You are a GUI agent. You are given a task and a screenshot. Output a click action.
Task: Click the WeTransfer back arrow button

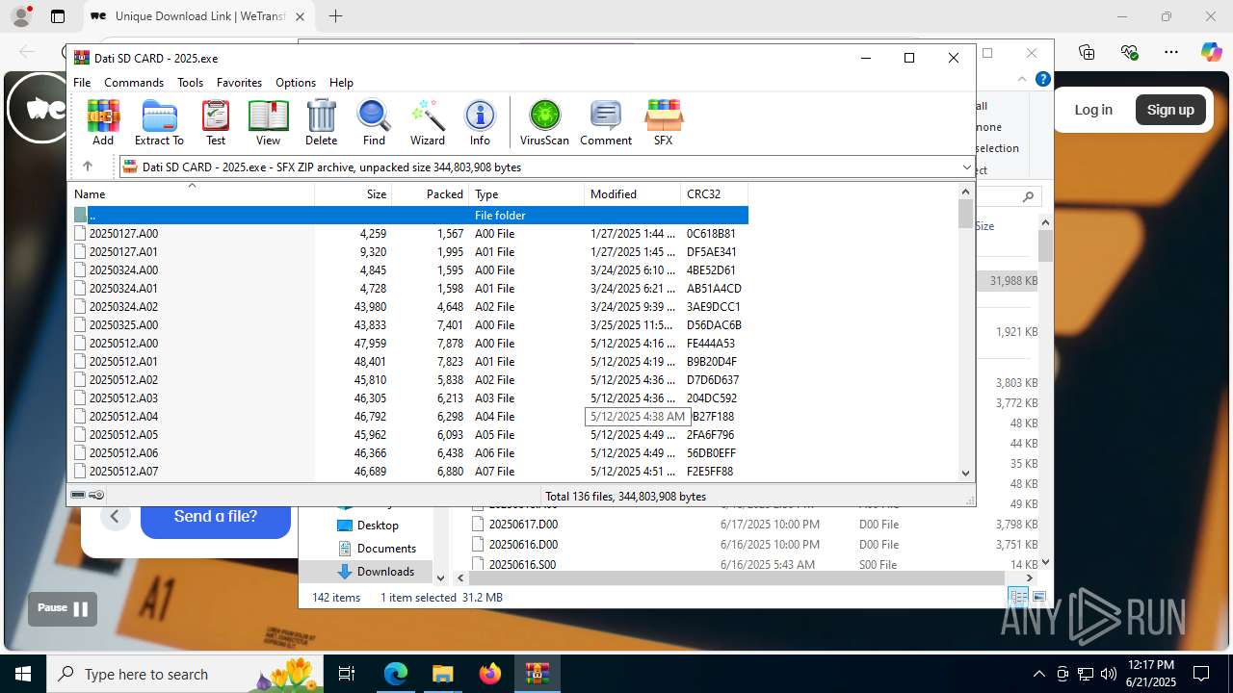(115, 517)
